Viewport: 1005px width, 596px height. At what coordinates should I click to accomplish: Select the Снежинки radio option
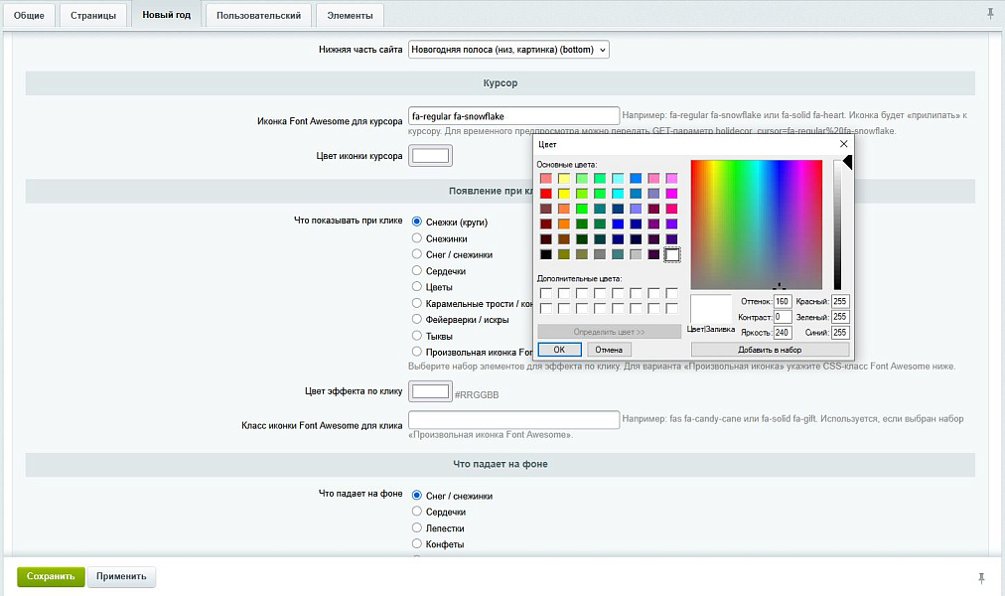pos(417,238)
